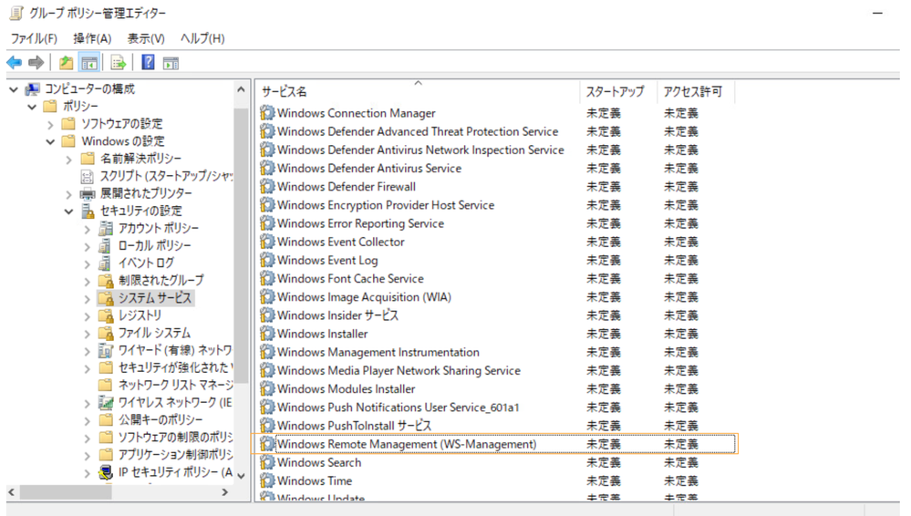Open Help via blue question mark icon
Image resolution: width=911 pixels, height=516 pixels.
(148, 63)
